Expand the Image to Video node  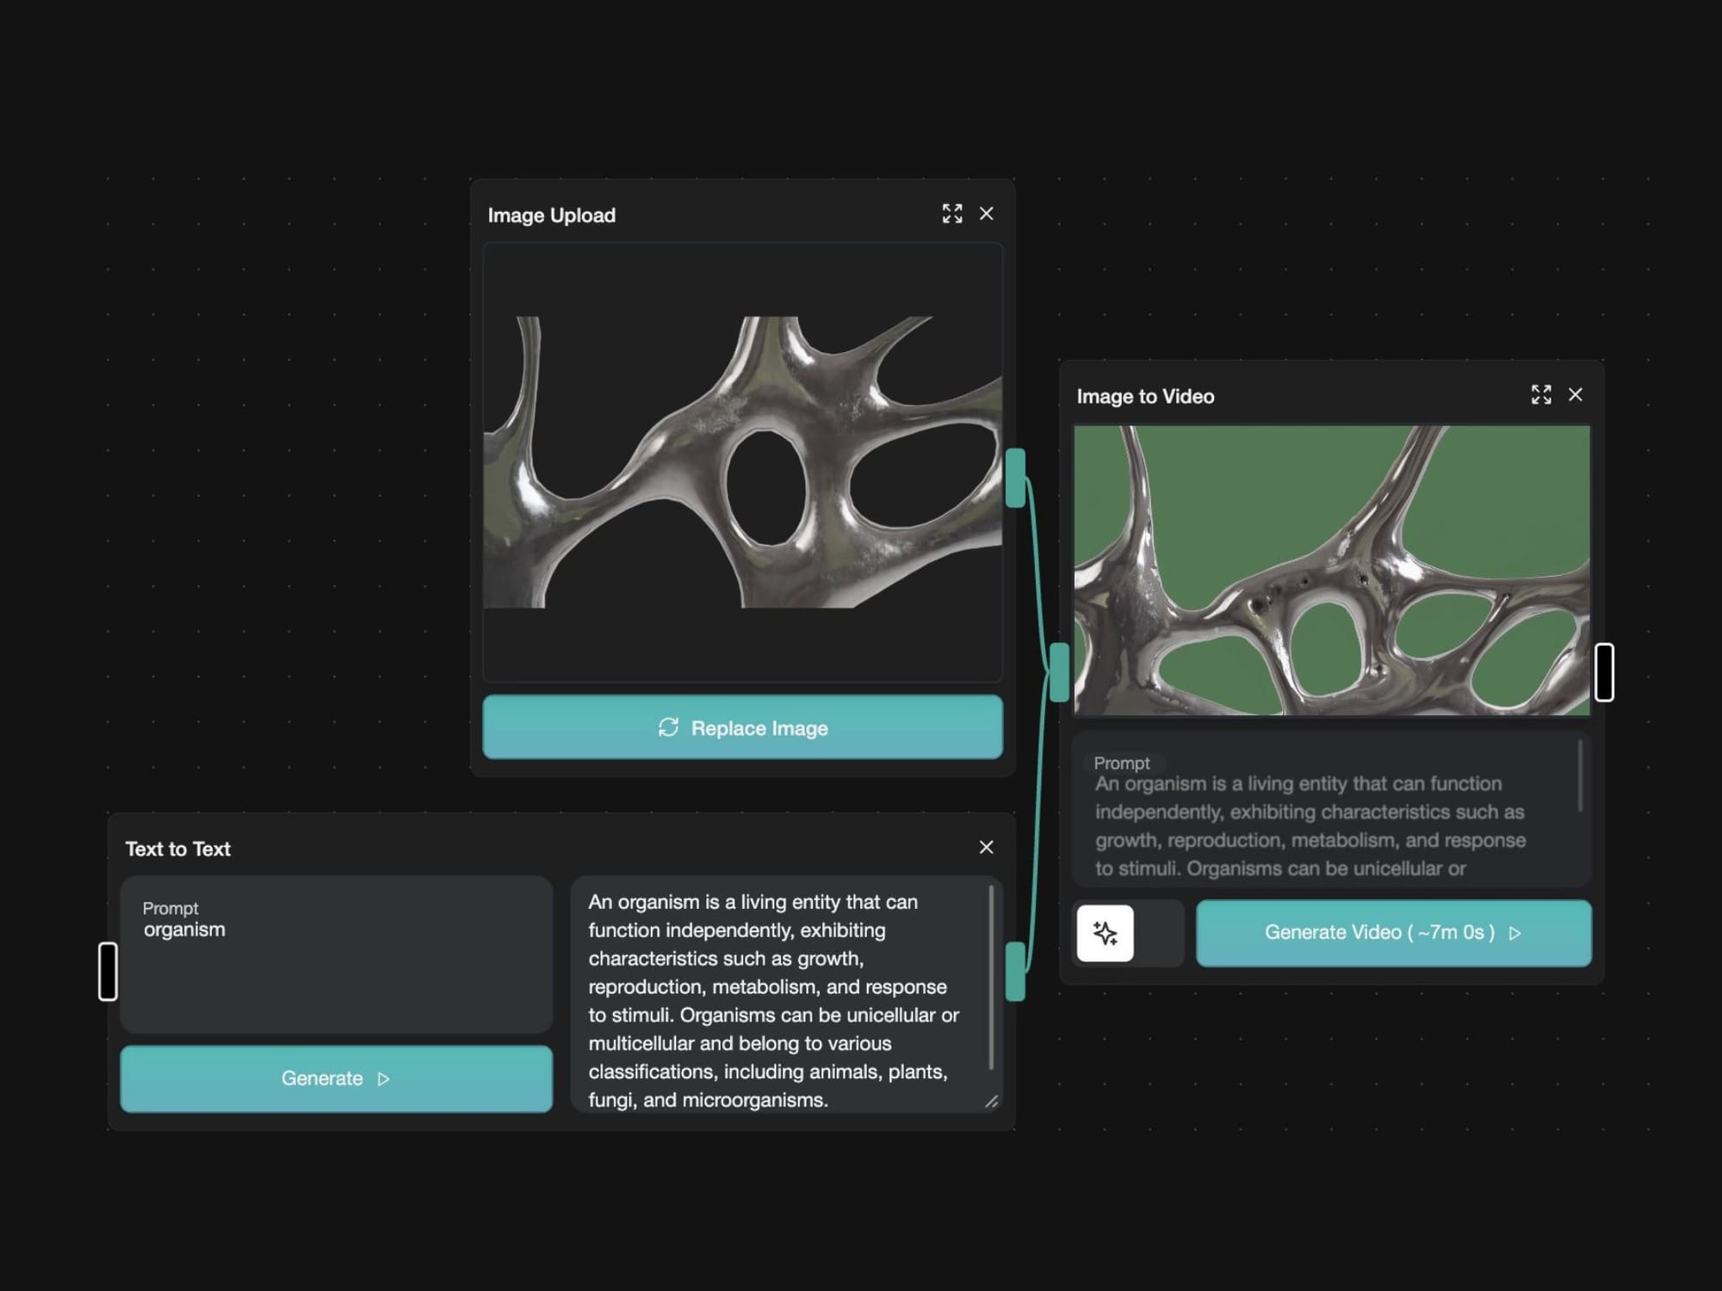click(x=1541, y=395)
